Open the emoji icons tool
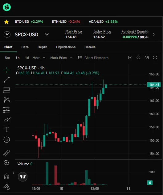Viewport: 163px width, 195px height. [x=6, y=139]
